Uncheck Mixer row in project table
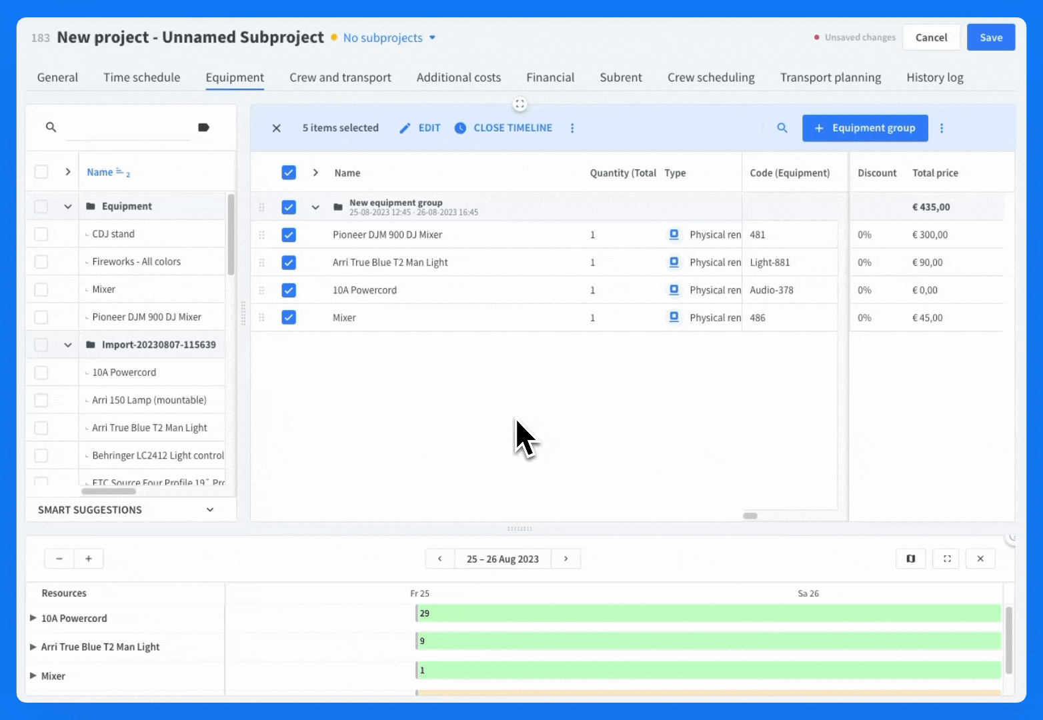 pyautogui.click(x=289, y=317)
